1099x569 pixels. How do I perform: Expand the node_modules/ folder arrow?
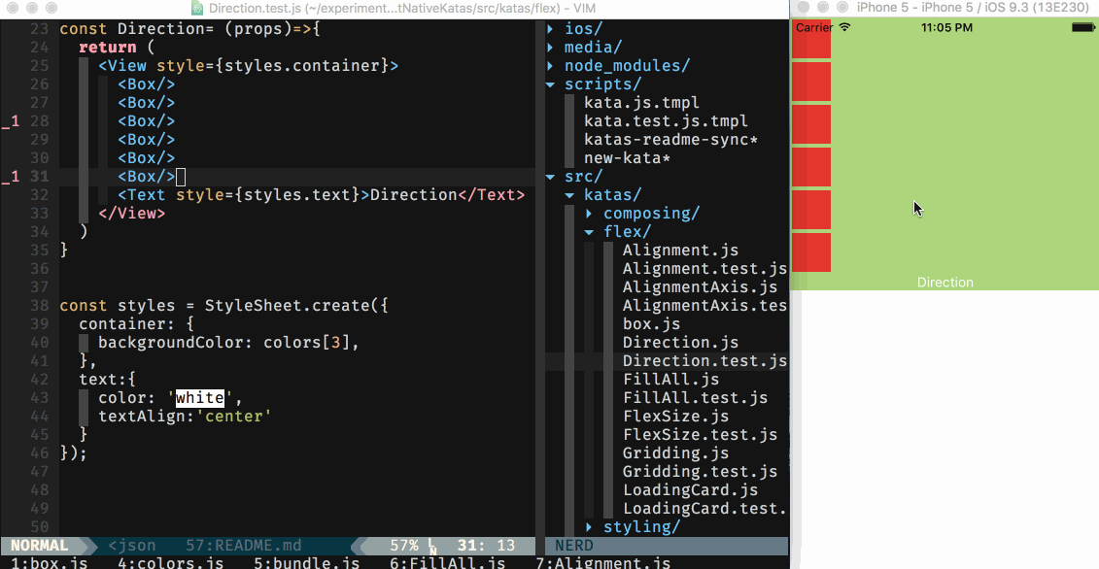click(x=550, y=65)
